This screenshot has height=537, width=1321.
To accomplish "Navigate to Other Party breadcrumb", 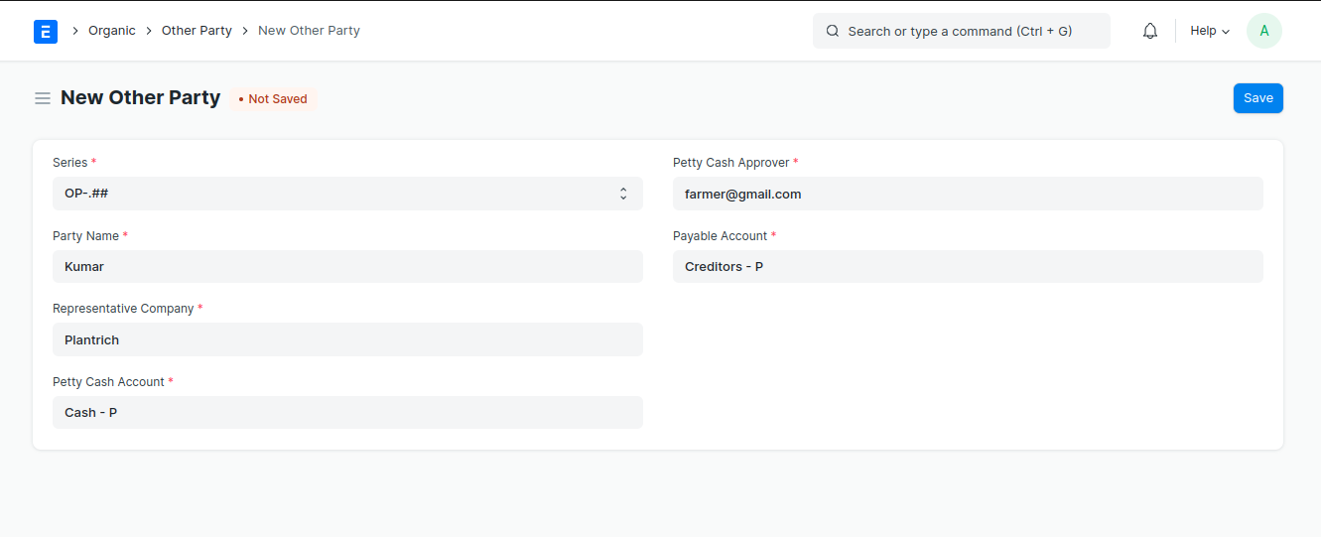I will (197, 31).
